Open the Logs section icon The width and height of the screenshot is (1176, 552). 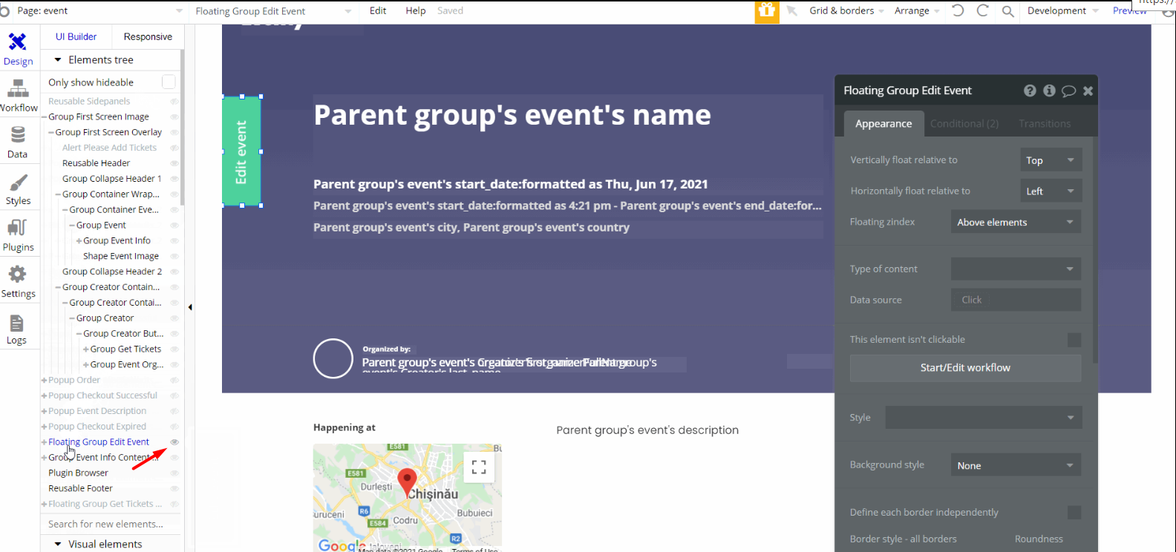coord(17,323)
